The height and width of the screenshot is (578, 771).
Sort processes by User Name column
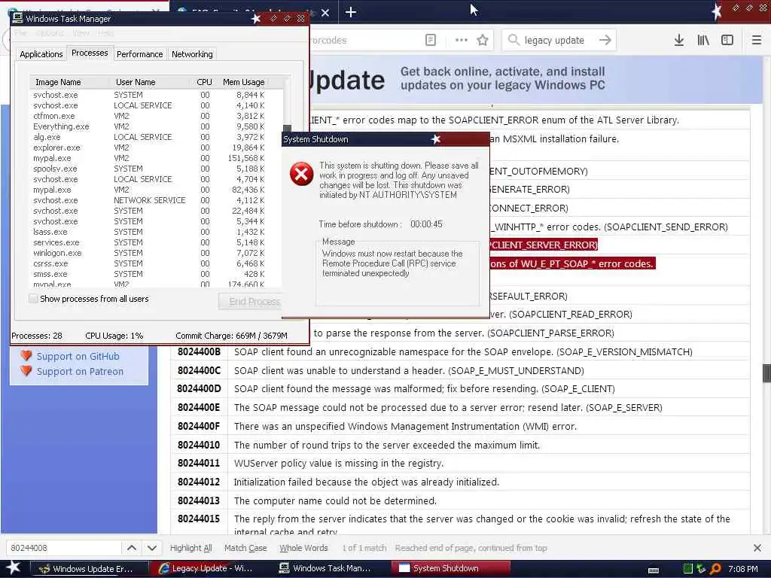[150, 82]
